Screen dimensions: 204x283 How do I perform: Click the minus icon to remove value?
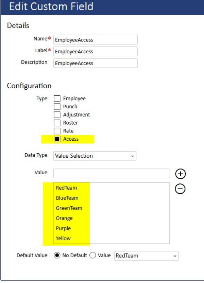click(x=180, y=189)
